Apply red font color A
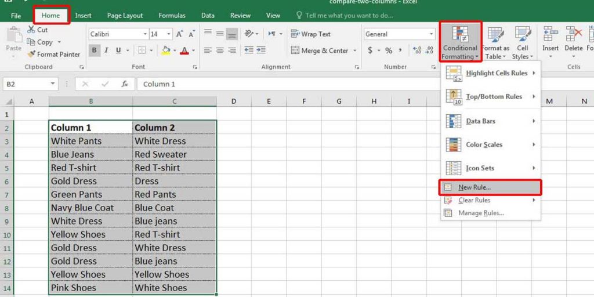This screenshot has height=297, width=594. point(184,50)
